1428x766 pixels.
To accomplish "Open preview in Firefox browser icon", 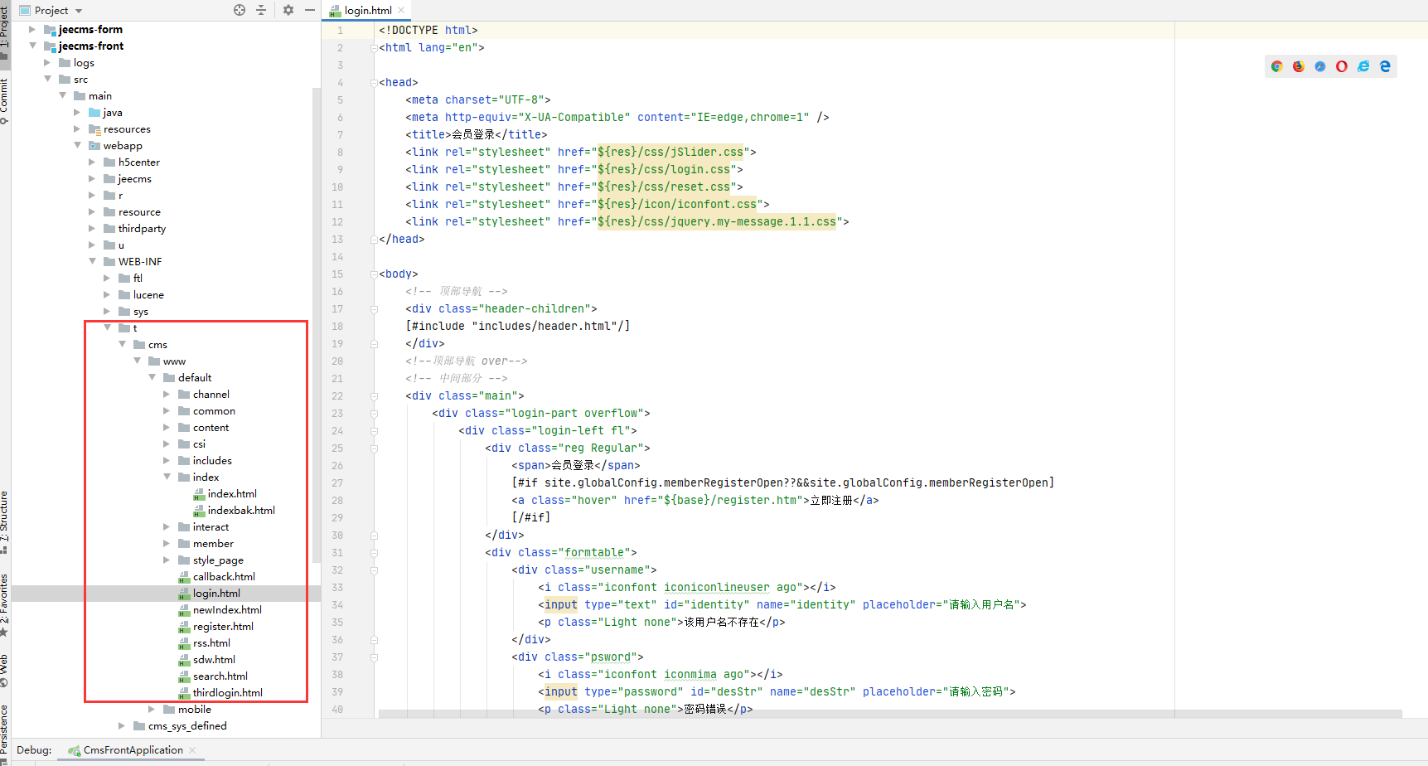I will (1298, 66).
